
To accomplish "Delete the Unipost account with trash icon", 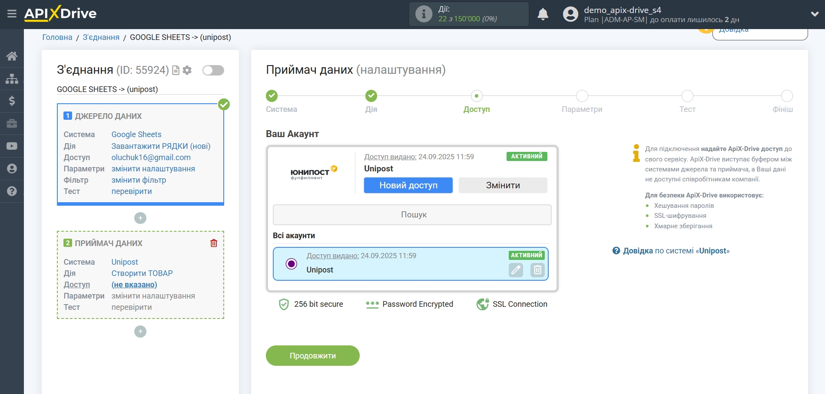I will point(537,270).
